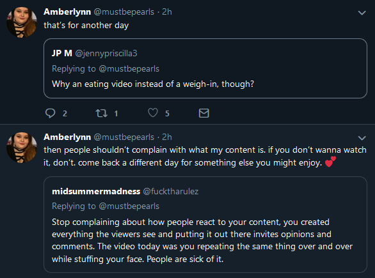Click the @jennypriscilla3 handle

point(106,53)
